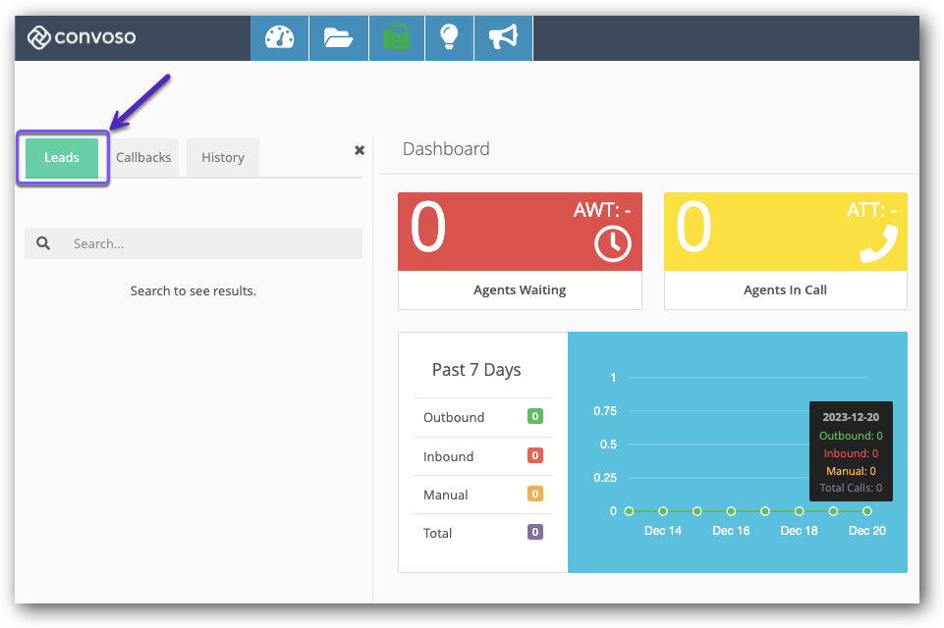The width and height of the screenshot is (944, 628).
Task: Switch to the Callbacks tab
Action: (x=143, y=158)
